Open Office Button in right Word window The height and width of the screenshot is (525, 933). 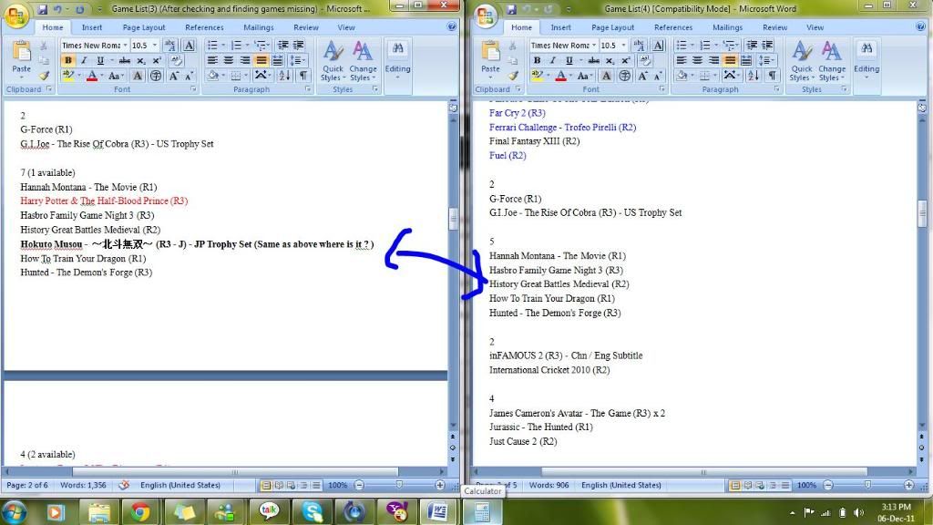pyautogui.click(x=486, y=15)
